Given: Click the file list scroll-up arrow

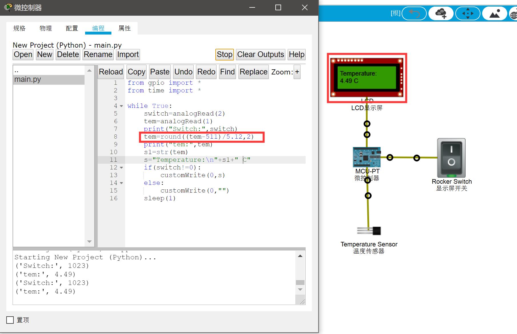Looking at the screenshot, I should (x=89, y=70).
